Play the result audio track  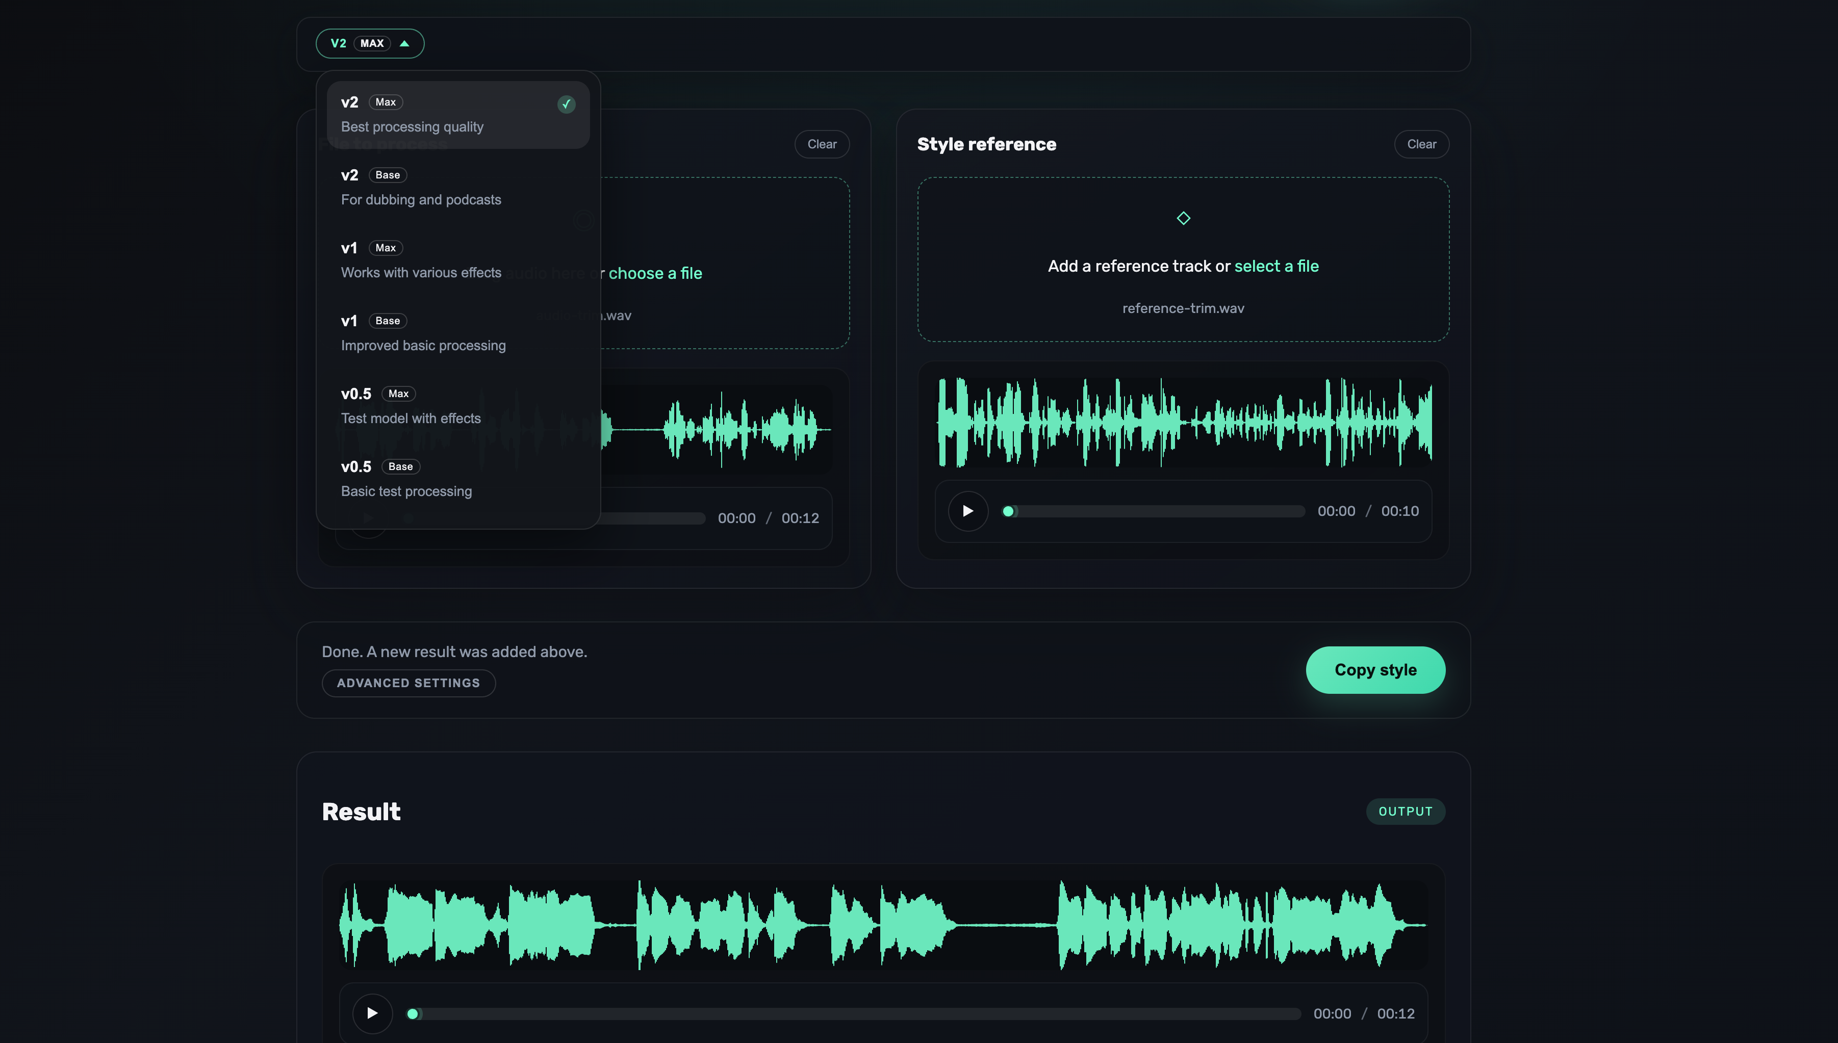pyautogui.click(x=372, y=1013)
